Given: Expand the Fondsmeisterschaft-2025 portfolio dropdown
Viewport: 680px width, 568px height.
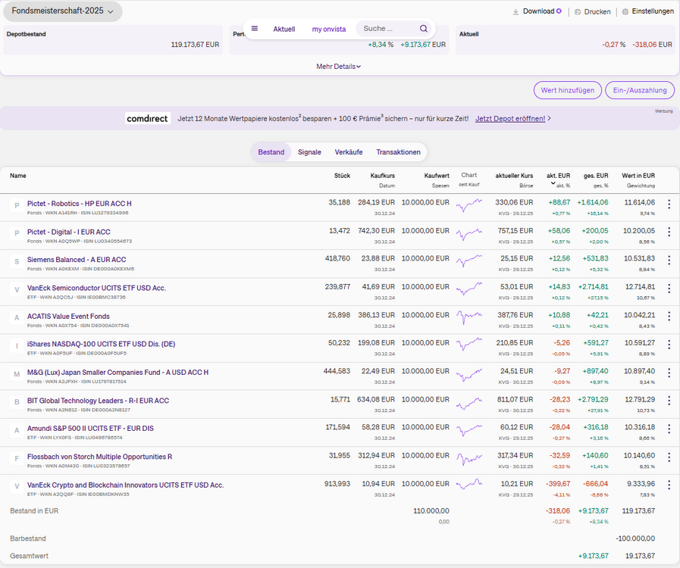Looking at the screenshot, I should click(x=62, y=11).
